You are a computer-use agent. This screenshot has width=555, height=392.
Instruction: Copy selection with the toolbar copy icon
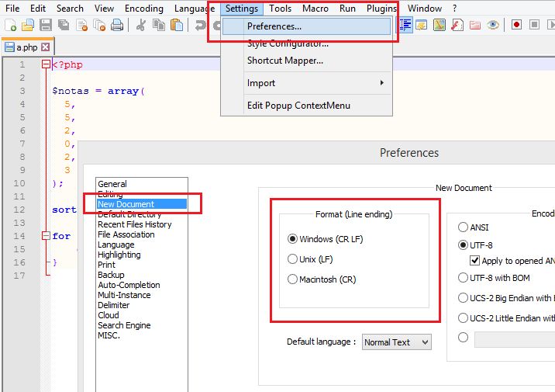pos(159,25)
